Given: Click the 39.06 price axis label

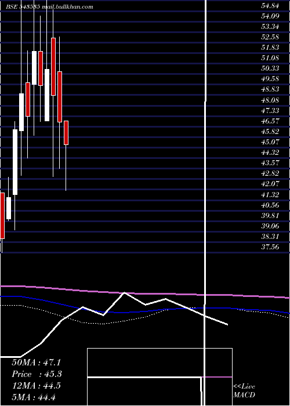Looking at the screenshot, I should 270,226.
